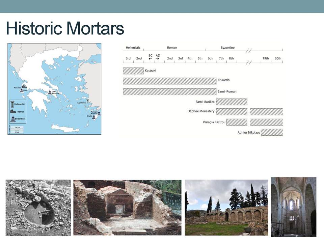Click the BC left-pointing arrow on the timeline

151,59
